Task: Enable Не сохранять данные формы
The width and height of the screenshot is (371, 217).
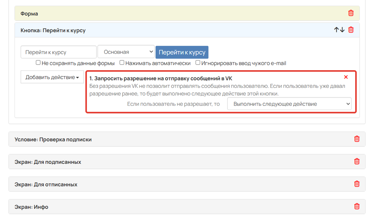Action: click(x=38, y=62)
